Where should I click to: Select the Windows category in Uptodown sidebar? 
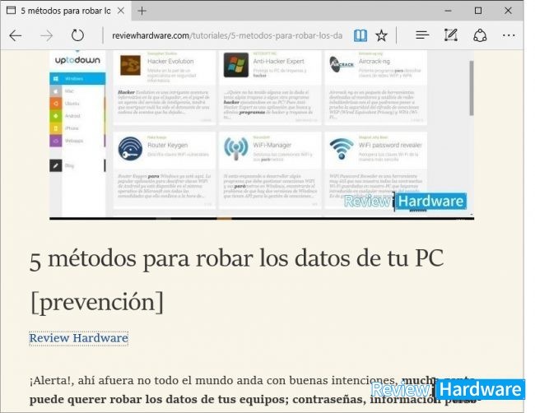[77, 78]
